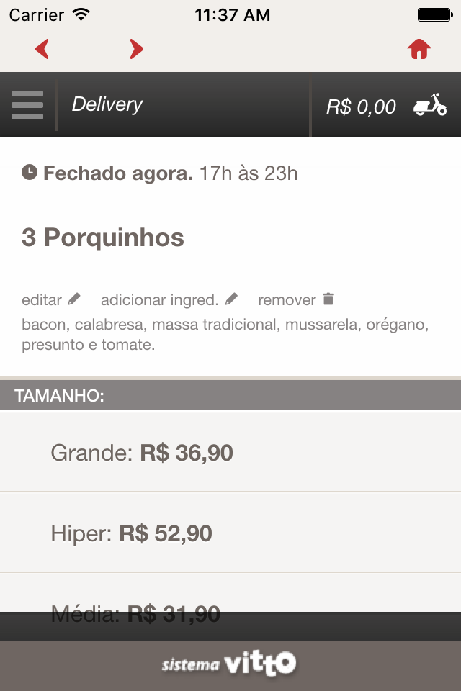Click the pencil icon beside editar
The height and width of the screenshot is (691, 461).
click(74, 299)
